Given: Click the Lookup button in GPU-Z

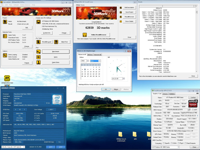Looking at the screenshot, I should [x=192, y=97].
